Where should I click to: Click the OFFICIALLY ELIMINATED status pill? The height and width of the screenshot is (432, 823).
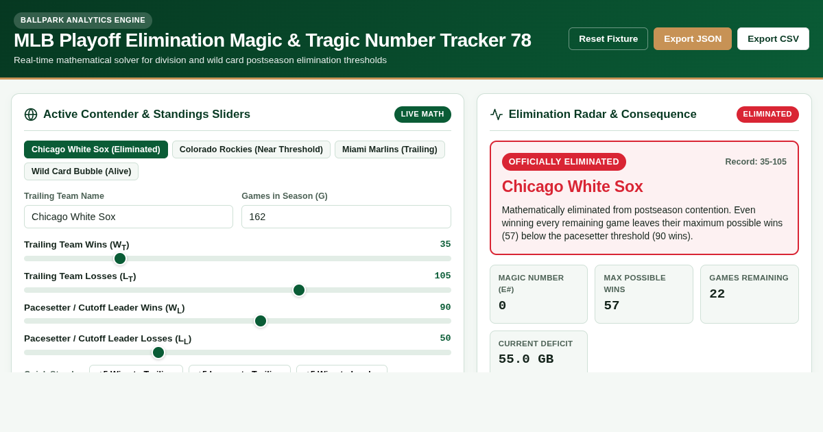[564, 162]
